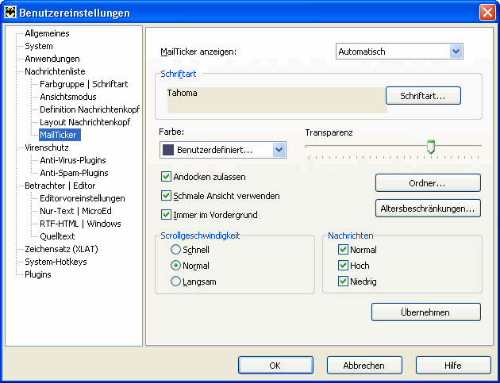Select Quelltext in the tree
This screenshot has height=383, width=500.
pos(57,236)
